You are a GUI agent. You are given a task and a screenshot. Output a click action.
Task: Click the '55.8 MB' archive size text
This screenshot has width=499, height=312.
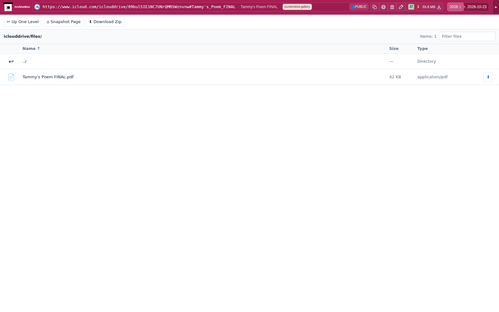(429, 7)
